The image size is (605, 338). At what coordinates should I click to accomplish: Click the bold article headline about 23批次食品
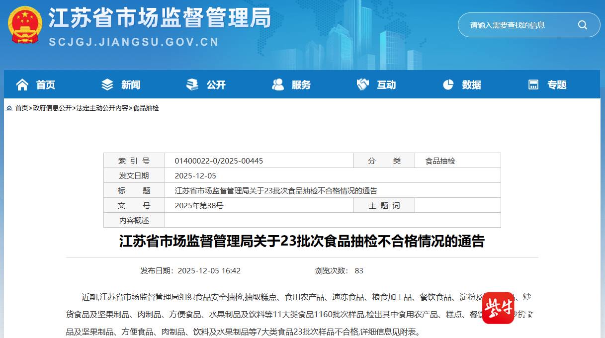(302, 242)
